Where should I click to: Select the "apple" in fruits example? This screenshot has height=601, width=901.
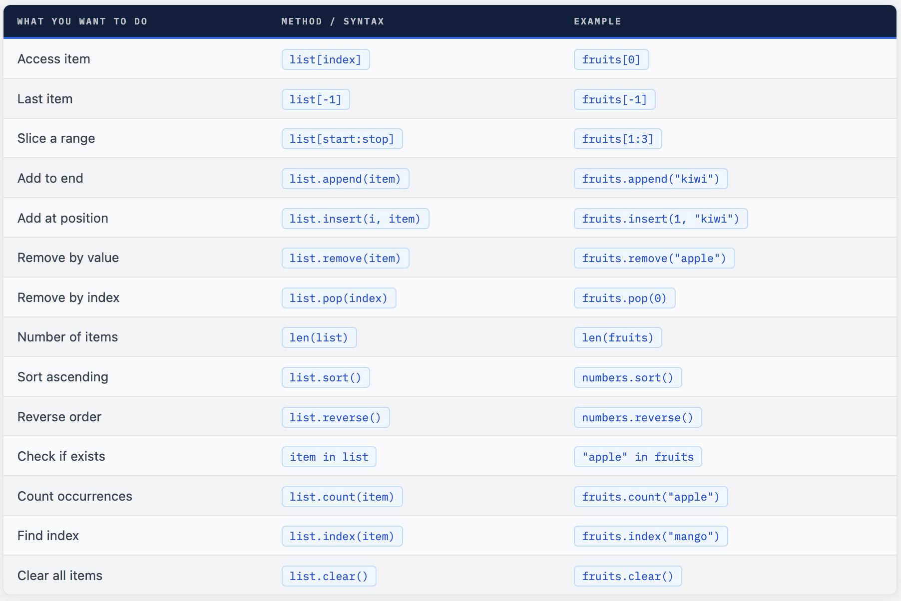[637, 457]
